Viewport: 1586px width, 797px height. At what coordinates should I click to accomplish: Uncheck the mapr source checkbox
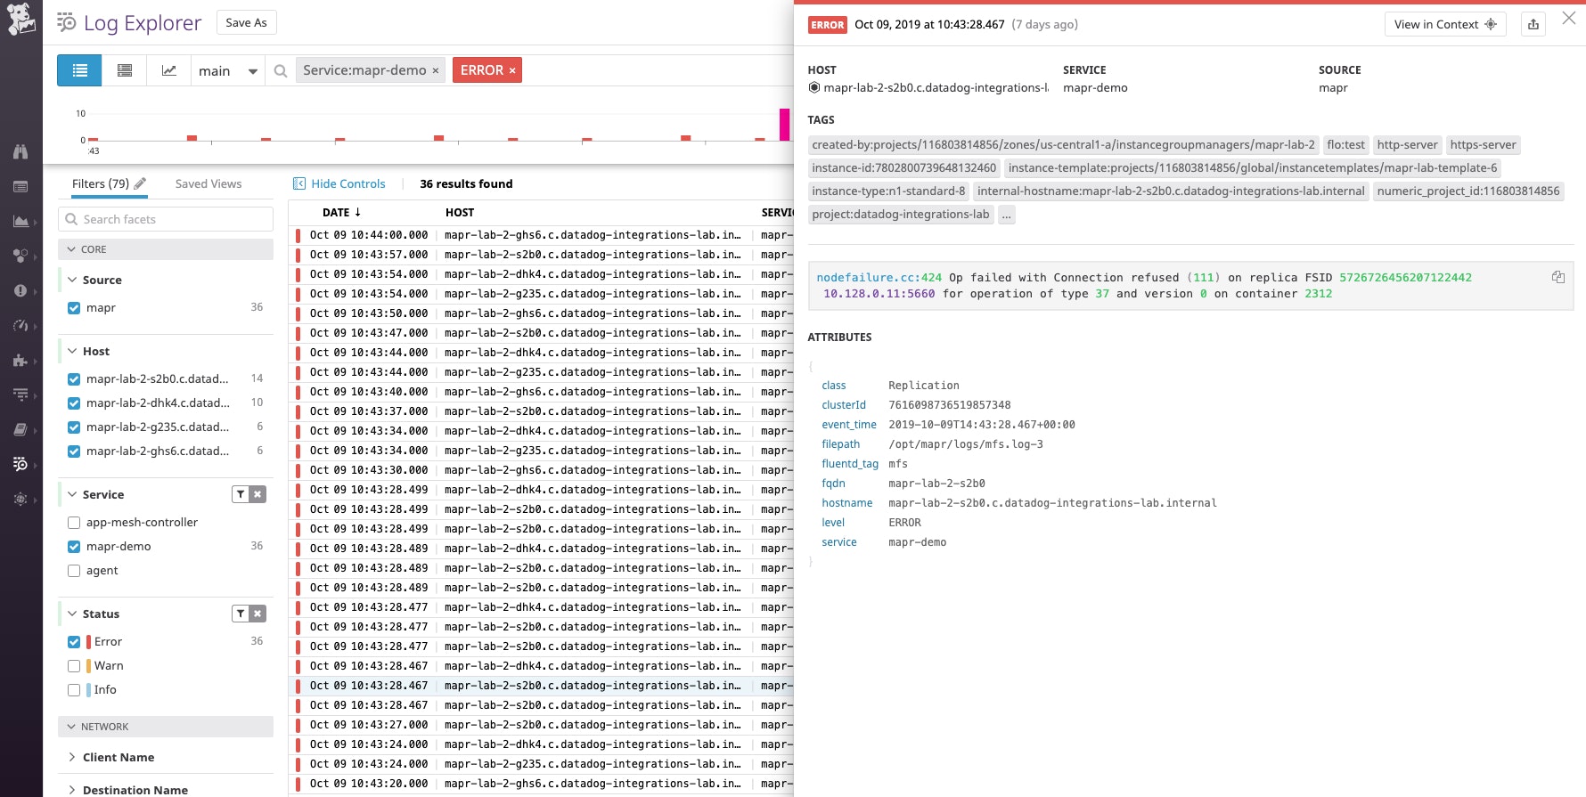74,308
